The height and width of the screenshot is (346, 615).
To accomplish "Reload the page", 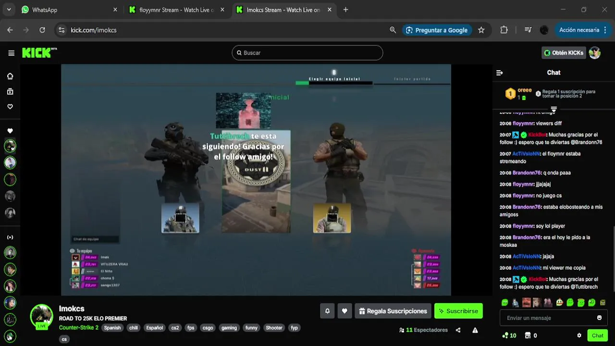I will 42,30.
